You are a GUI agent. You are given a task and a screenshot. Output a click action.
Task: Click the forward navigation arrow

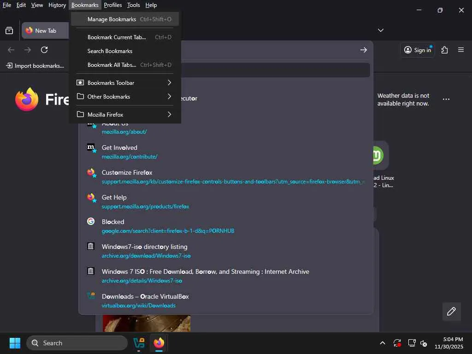[27, 50]
